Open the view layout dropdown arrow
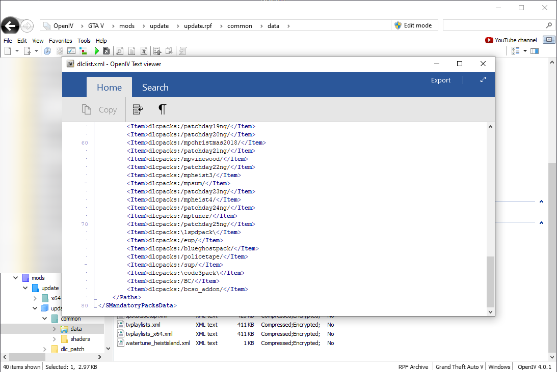557x372 pixels. (524, 51)
